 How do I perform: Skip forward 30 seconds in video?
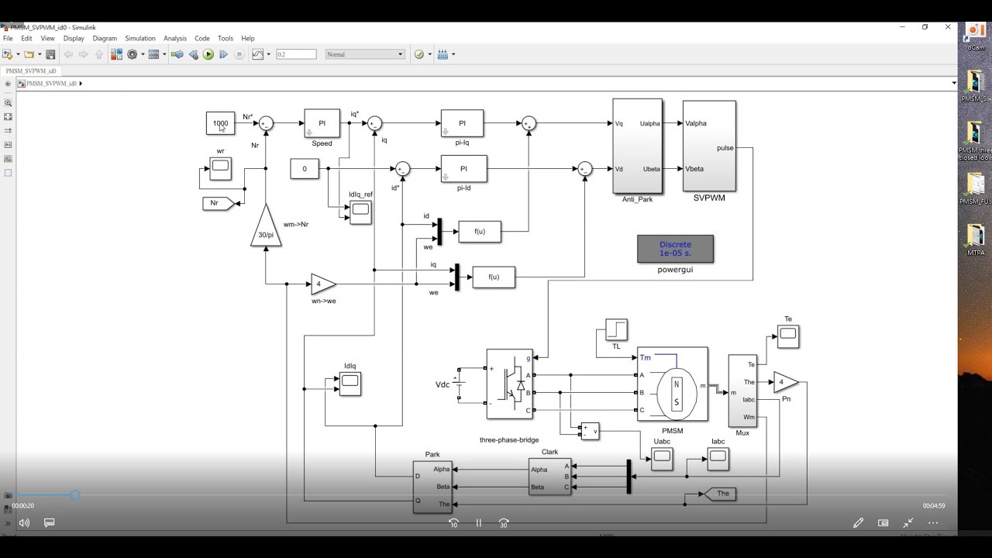(x=504, y=523)
